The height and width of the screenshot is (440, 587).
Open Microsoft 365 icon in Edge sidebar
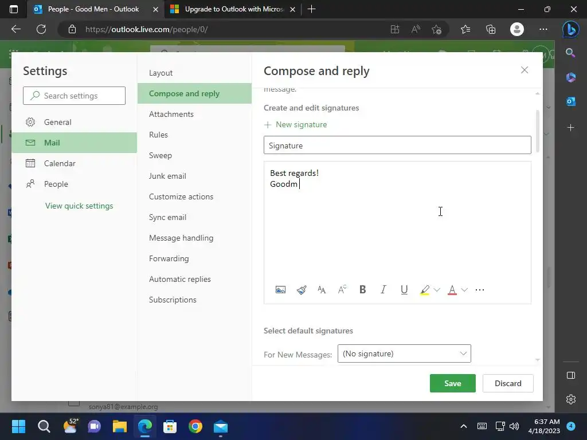pos(570,77)
